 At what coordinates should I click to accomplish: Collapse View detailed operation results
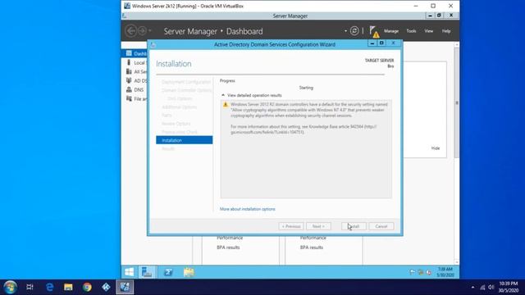pyautogui.click(x=252, y=95)
